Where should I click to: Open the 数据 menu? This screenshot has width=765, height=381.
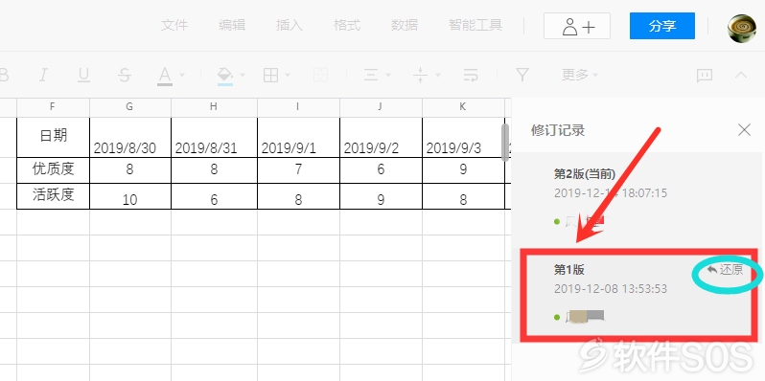(x=405, y=25)
